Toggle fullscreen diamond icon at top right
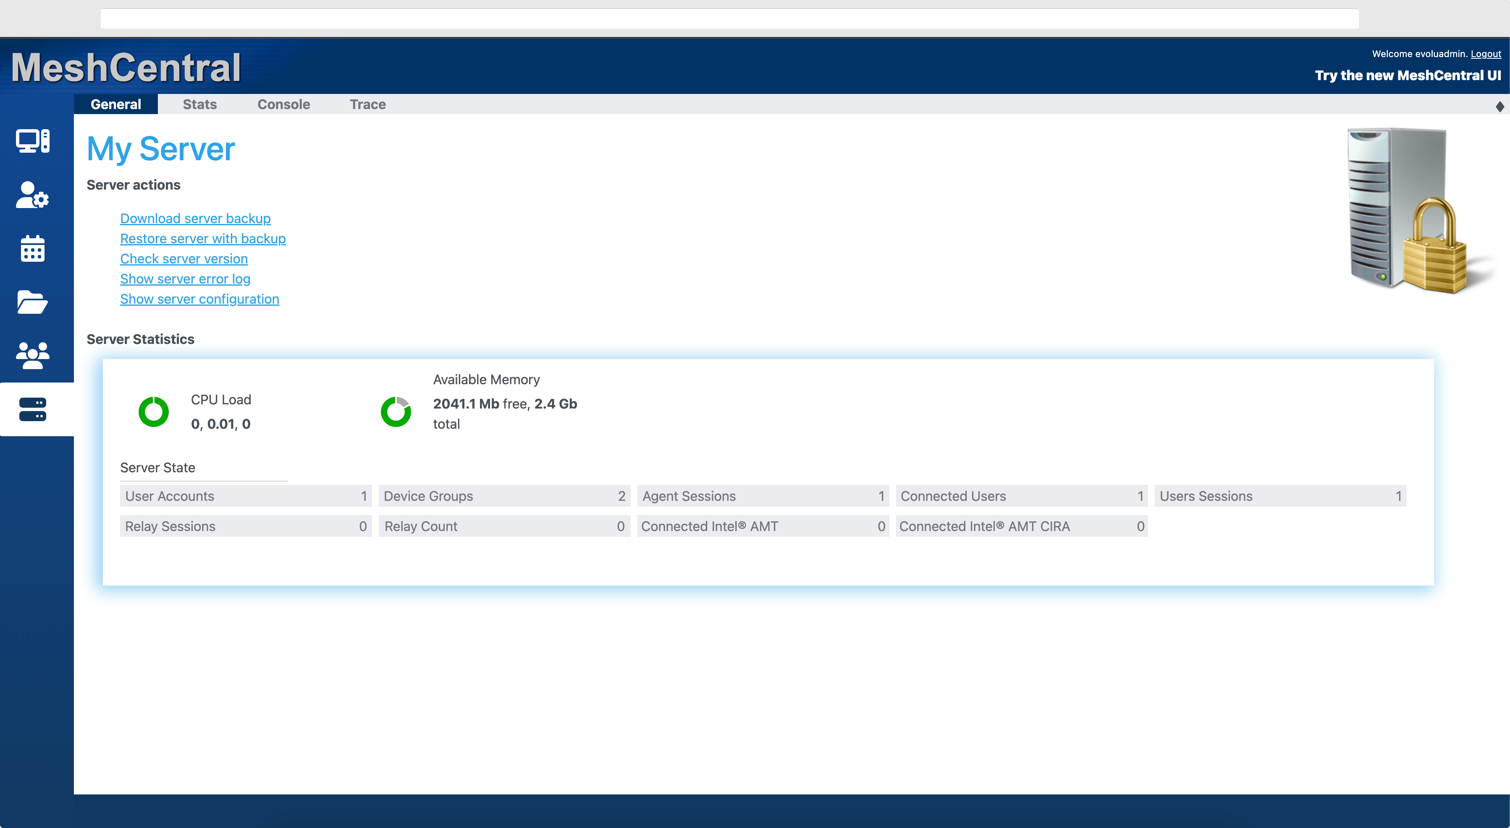This screenshot has width=1510, height=828. tap(1500, 106)
